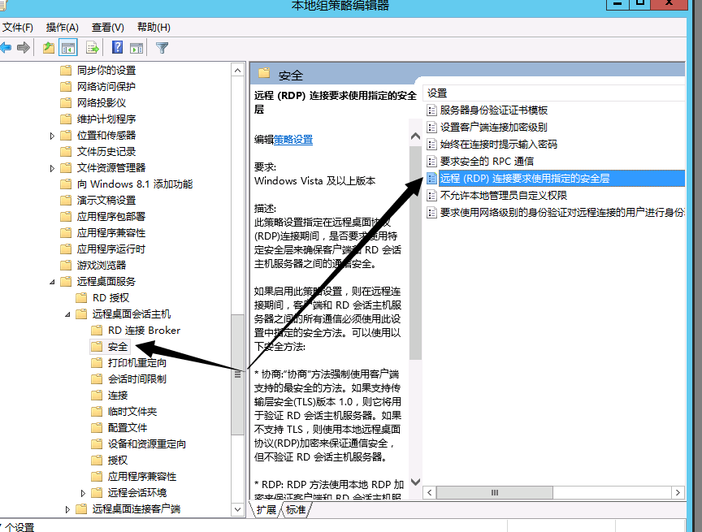This screenshot has width=702, height=532.
Task: Select 向 Windows 8.1 添加功能 folder
Action: (127, 184)
